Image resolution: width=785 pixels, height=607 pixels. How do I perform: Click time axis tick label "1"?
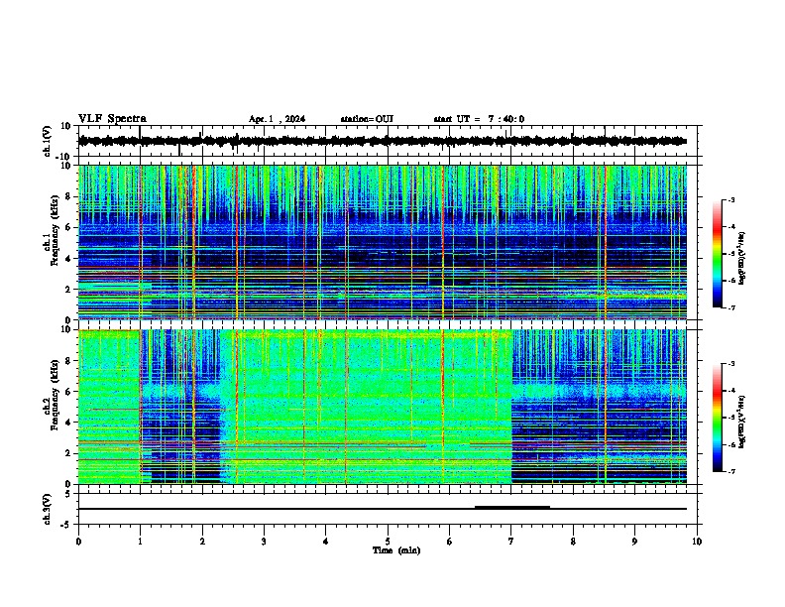(140, 542)
